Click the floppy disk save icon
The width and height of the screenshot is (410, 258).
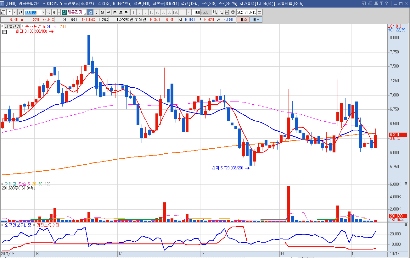tap(227, 12)
